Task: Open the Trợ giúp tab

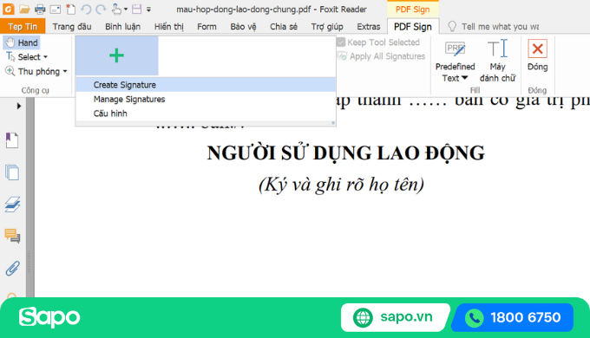Action: (327, 27)
